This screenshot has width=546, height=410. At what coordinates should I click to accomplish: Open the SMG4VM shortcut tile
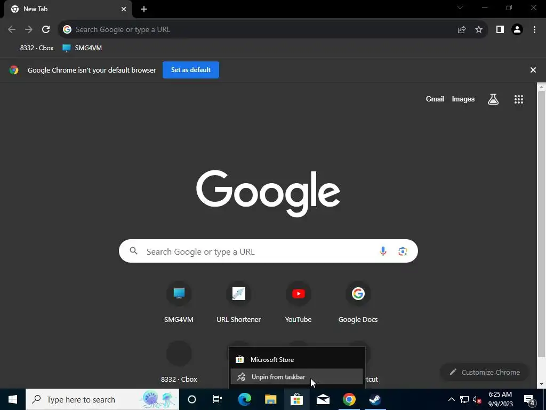click(x=179, y=302)
